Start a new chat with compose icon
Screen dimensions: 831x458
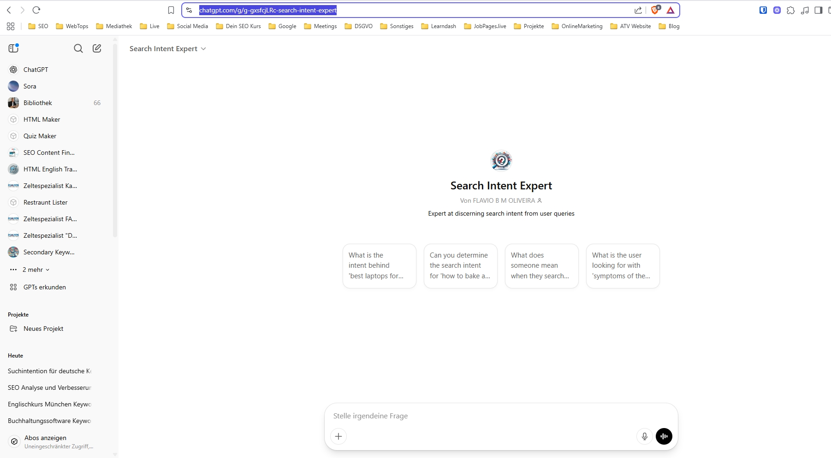pyautogui.click(x=97, y=48)
